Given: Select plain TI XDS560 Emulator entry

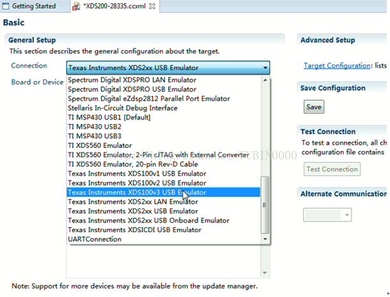Looking at the screenshot, I should coord(164,145).
